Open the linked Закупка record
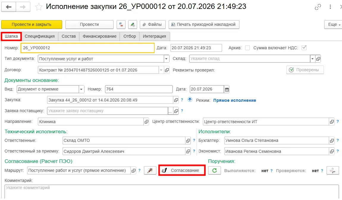Screen dimensions: 342x200 (x=176, y=100)
